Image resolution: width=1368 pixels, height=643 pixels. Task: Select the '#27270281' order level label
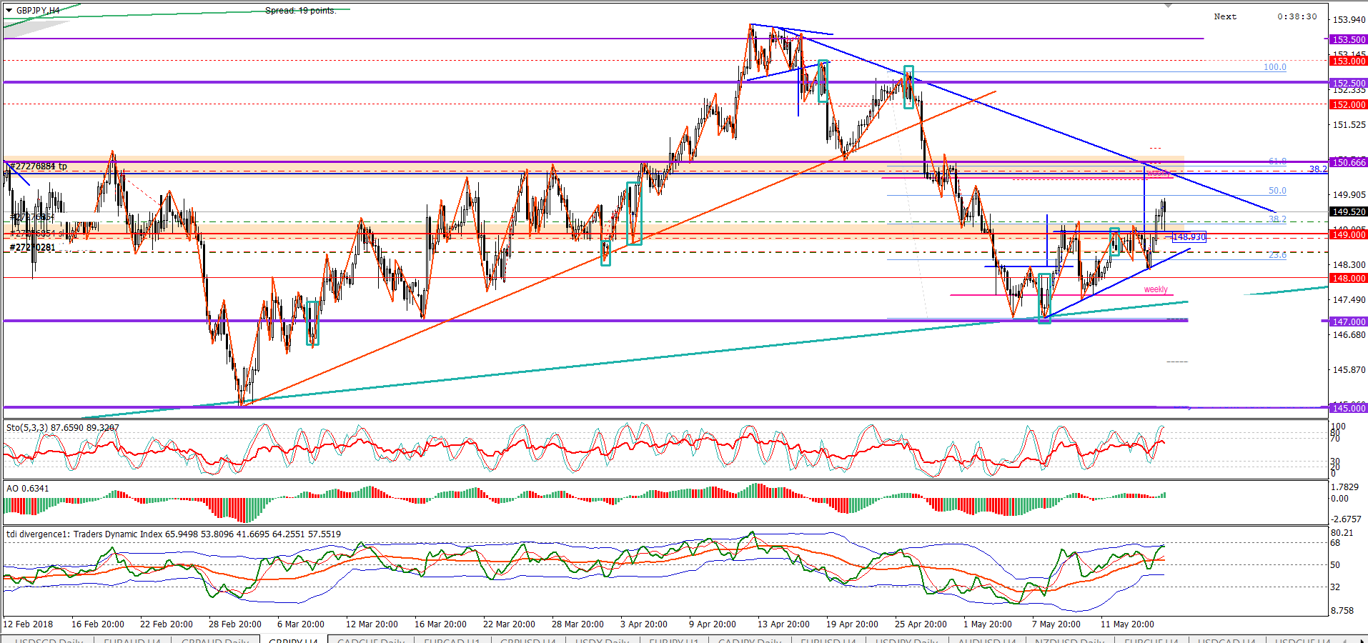(32, 248)
